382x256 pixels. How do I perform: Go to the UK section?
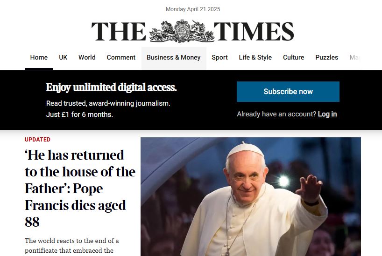pyautogui.click(x=63, y=58)
